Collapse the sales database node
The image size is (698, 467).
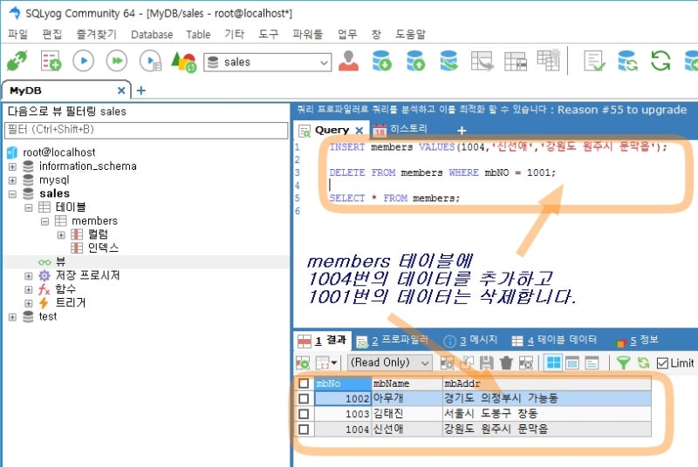pos(12,193)
